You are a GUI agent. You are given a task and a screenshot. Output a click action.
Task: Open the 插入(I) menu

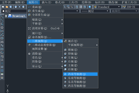click(x=46, y=2)
